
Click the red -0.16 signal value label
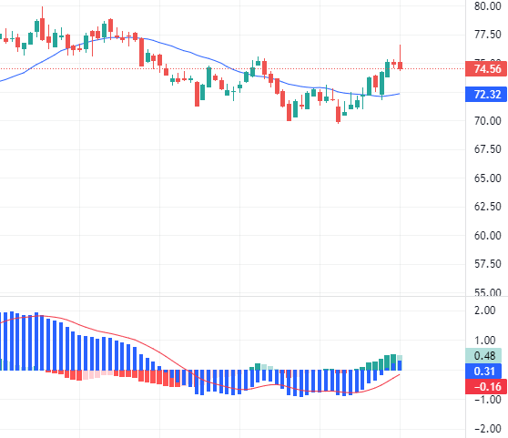click(x=485, y=386)
